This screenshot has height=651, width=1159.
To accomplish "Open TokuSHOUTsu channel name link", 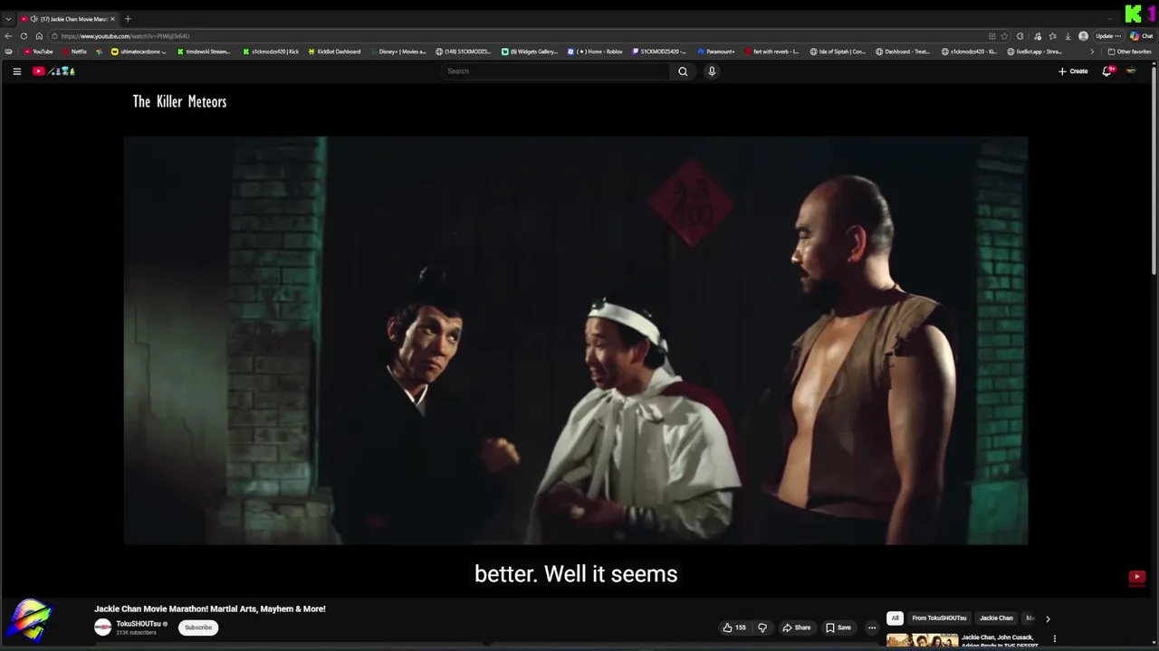I will pos(139,624).
